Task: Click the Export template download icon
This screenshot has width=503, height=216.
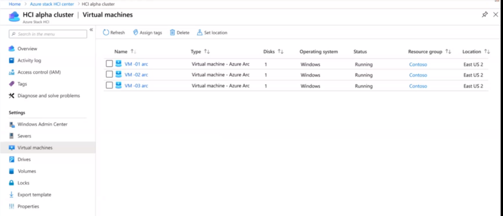Action: (12, 194)
